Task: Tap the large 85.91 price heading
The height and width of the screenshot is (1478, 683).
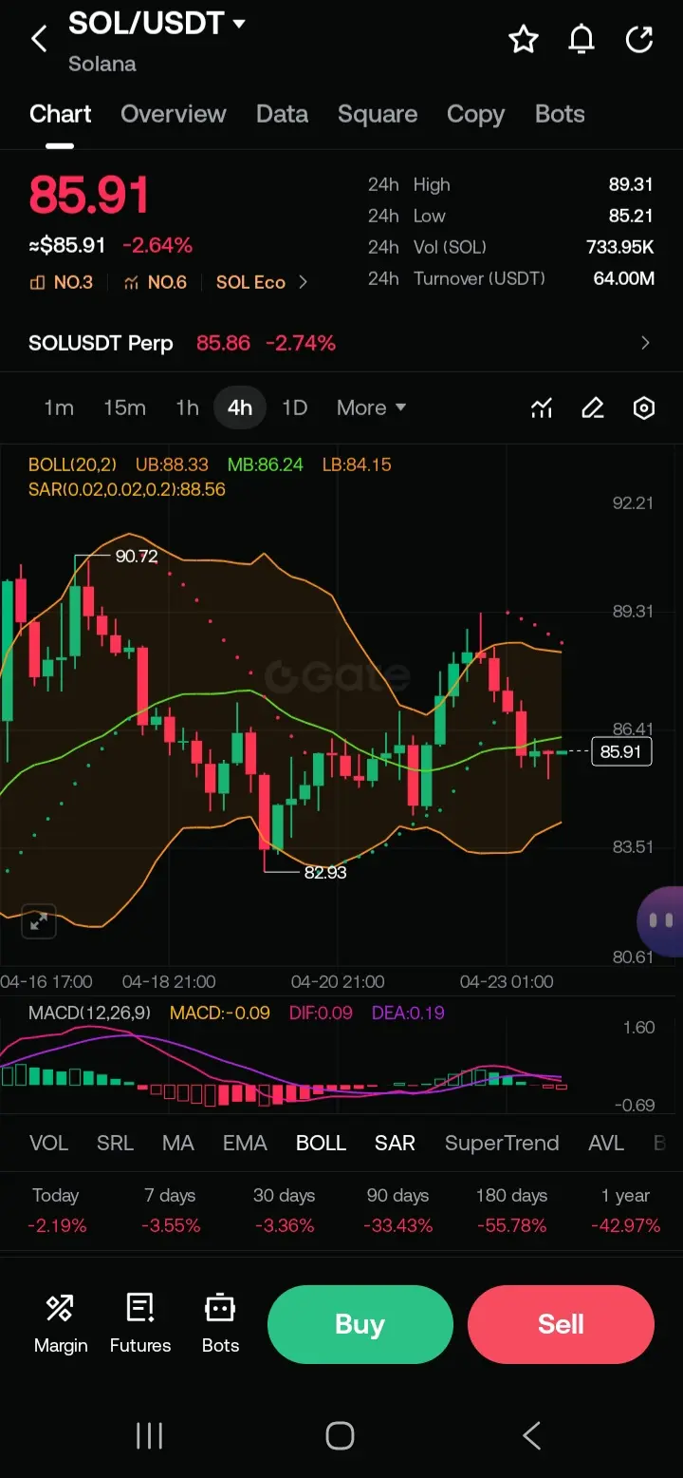Action: click(89, 196)
